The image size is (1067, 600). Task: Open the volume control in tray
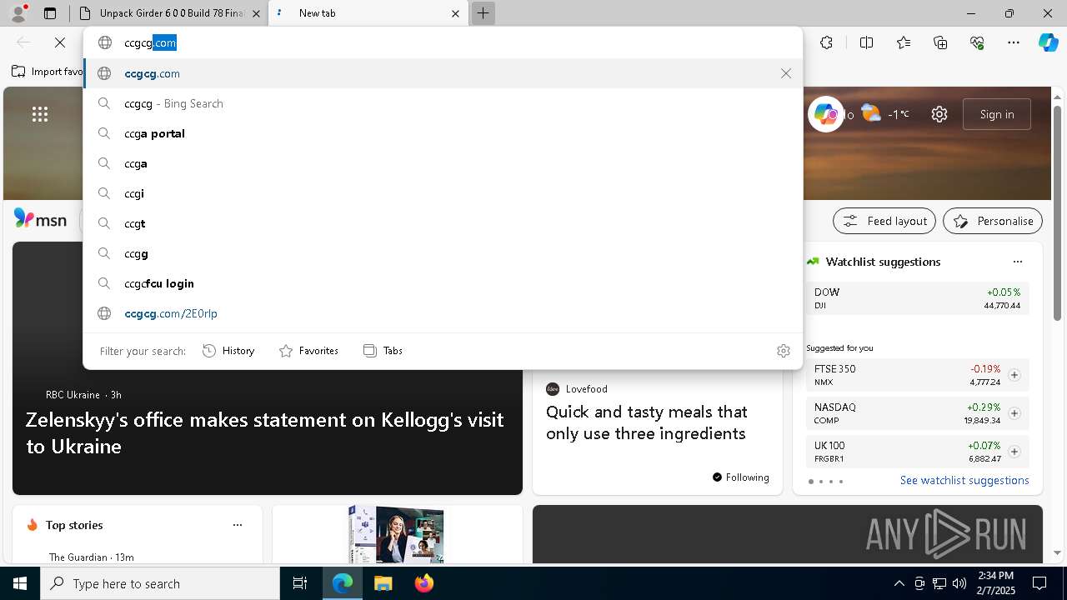[959, 583]
